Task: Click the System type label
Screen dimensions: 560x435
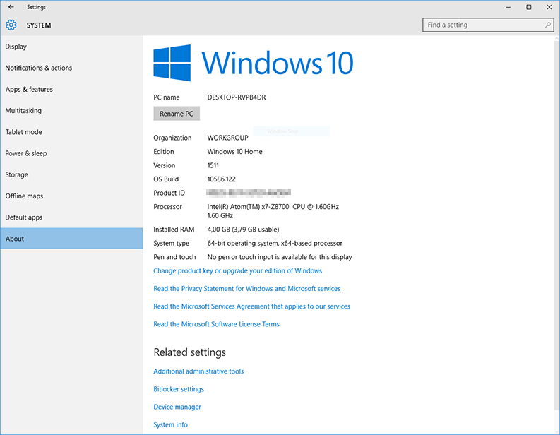Action: [x=172, y=244]
